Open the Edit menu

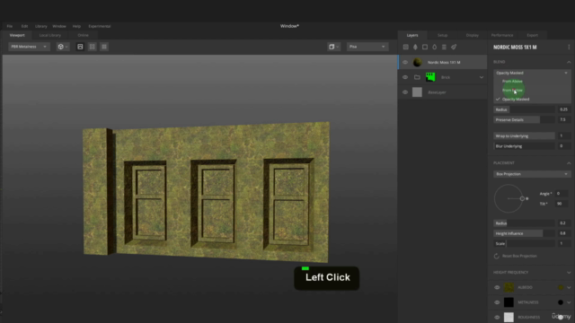click(24, 26)
